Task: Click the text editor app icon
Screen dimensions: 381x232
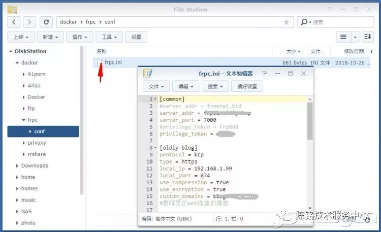Action: (147, 74)
